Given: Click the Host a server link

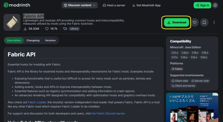Looking at the screenshot, I should (x=114, y=5).
